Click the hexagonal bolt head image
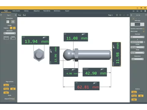 (39, 55)
